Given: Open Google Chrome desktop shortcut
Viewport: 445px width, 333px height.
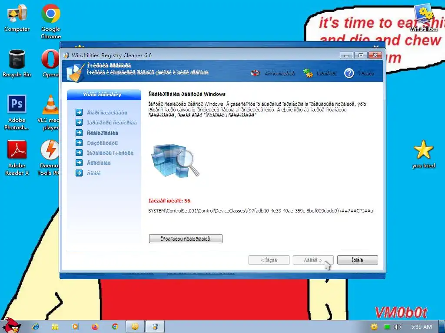Looking at the screenshot, I should 50,22.
